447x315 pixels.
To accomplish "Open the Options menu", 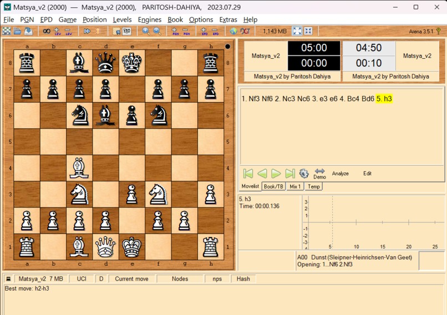I will coord(201,19).
